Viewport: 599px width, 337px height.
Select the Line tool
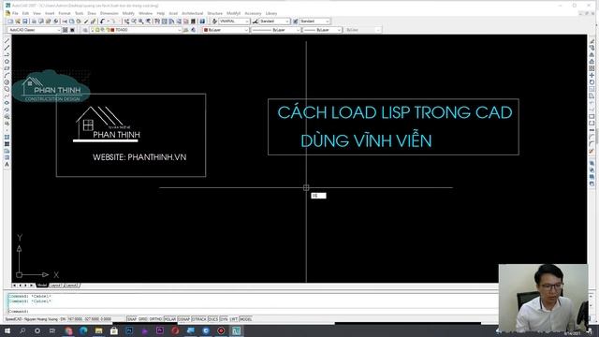7,41
